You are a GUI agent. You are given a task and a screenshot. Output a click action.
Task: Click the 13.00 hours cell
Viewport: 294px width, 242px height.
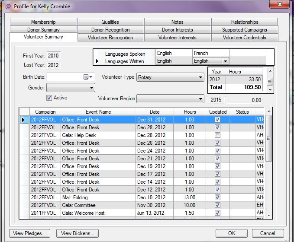point(190,197)
